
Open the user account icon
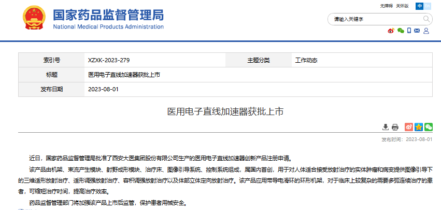[x=426, y=31]
